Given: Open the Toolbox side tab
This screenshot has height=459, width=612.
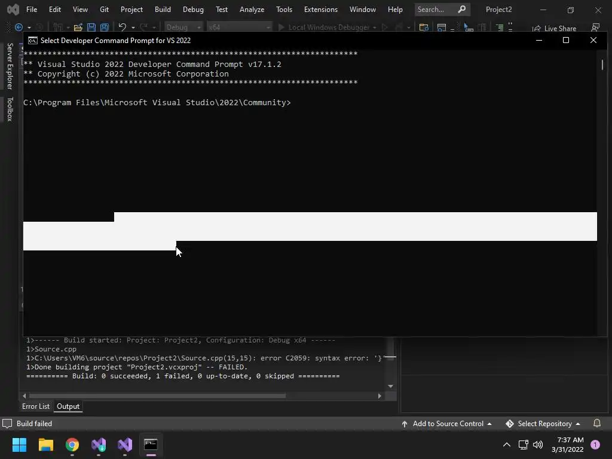Looking at the screenshot, I should [10, 109].
